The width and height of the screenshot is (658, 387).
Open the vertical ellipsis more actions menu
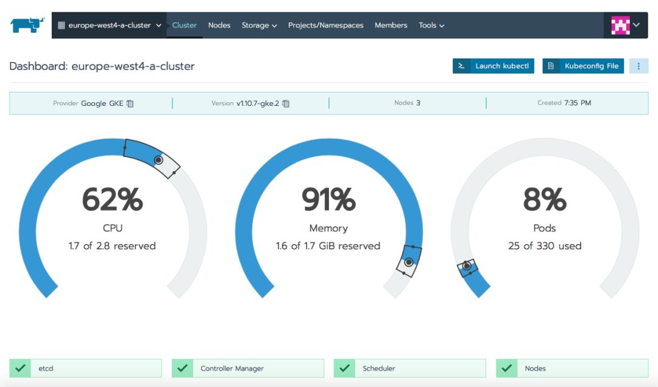click(639, 66)
